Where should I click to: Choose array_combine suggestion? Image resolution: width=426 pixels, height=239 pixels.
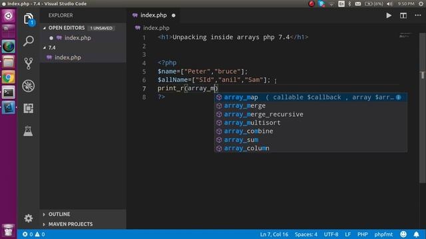click(311, 131)
